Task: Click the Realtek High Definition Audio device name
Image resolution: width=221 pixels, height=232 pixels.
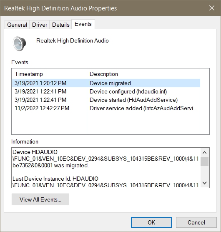Action: (x=73, y=40)
